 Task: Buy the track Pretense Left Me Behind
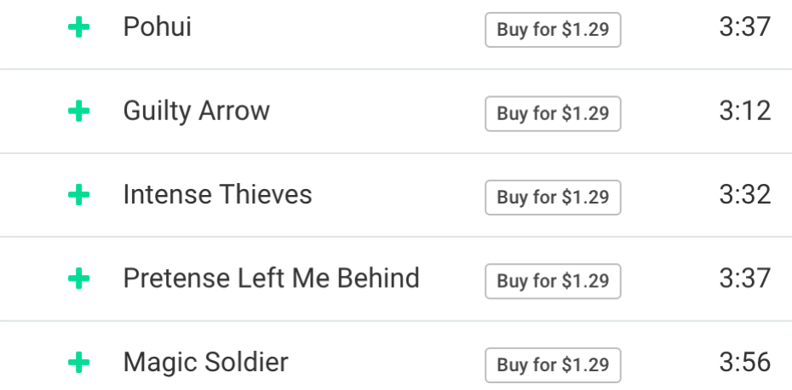(553, 281)
